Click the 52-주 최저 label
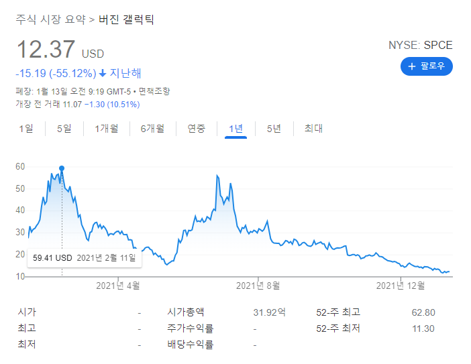Screen dimensions: 471x364 click(x=338, y=328)
